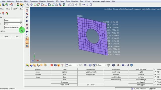Expand the options section

(3, 31)
